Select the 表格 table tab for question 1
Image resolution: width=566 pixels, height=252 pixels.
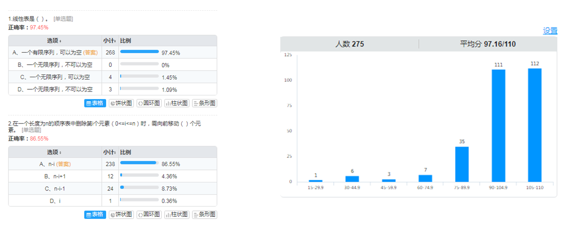coord(95,103)
